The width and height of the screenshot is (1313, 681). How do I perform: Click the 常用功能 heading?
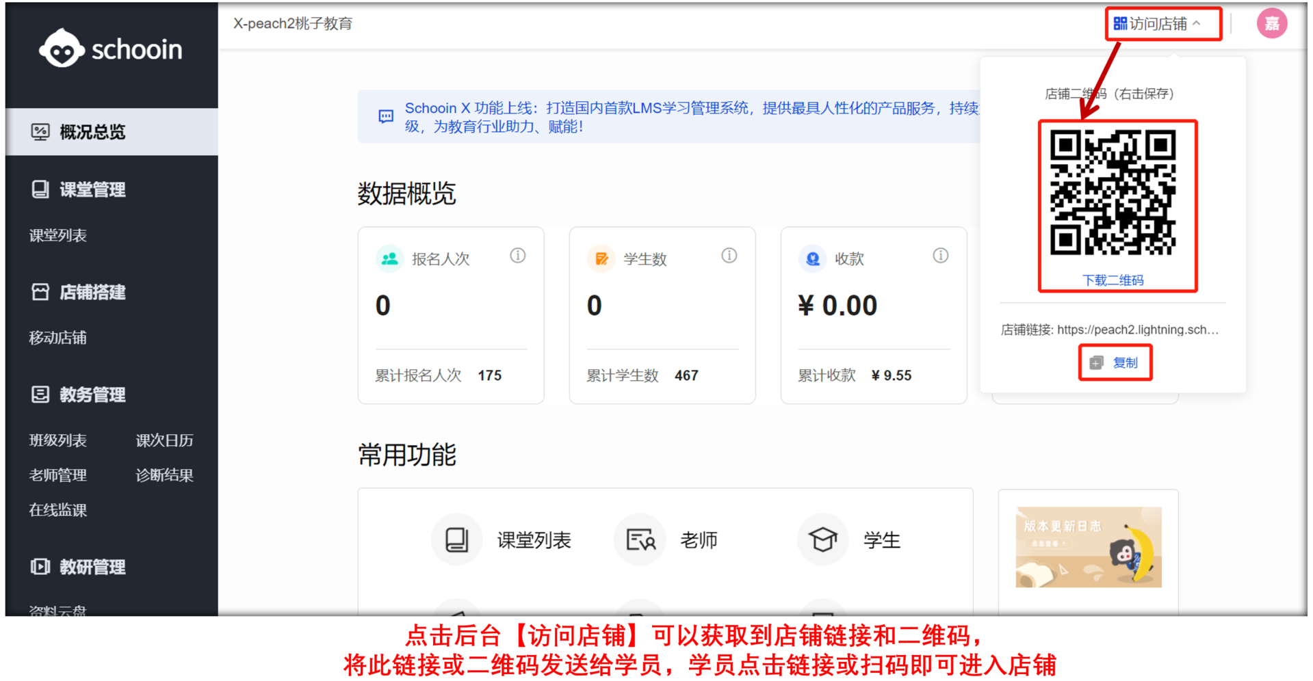pos(407,455)
